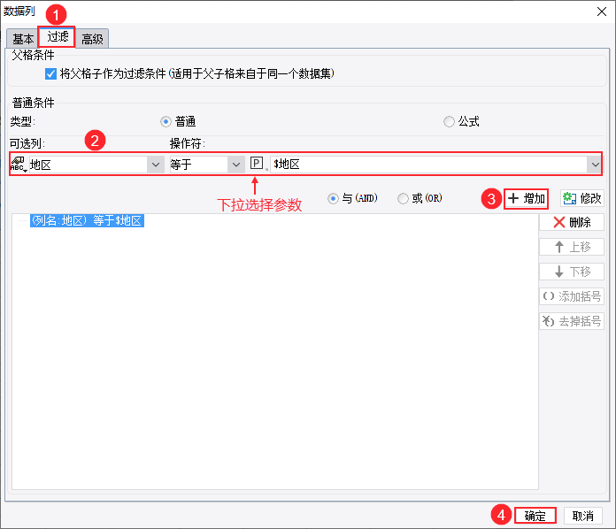The width and height of the screenshot is (616, 529).
Task: Click the ABC column type icon
Action: [18, 165]
